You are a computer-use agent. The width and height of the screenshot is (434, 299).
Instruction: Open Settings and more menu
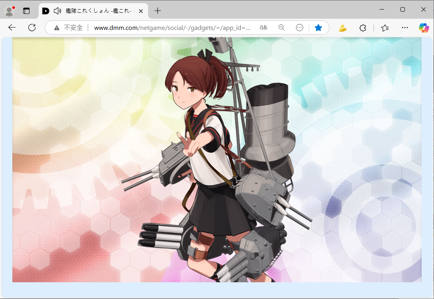pyautogui.click(x=404, y=28)
